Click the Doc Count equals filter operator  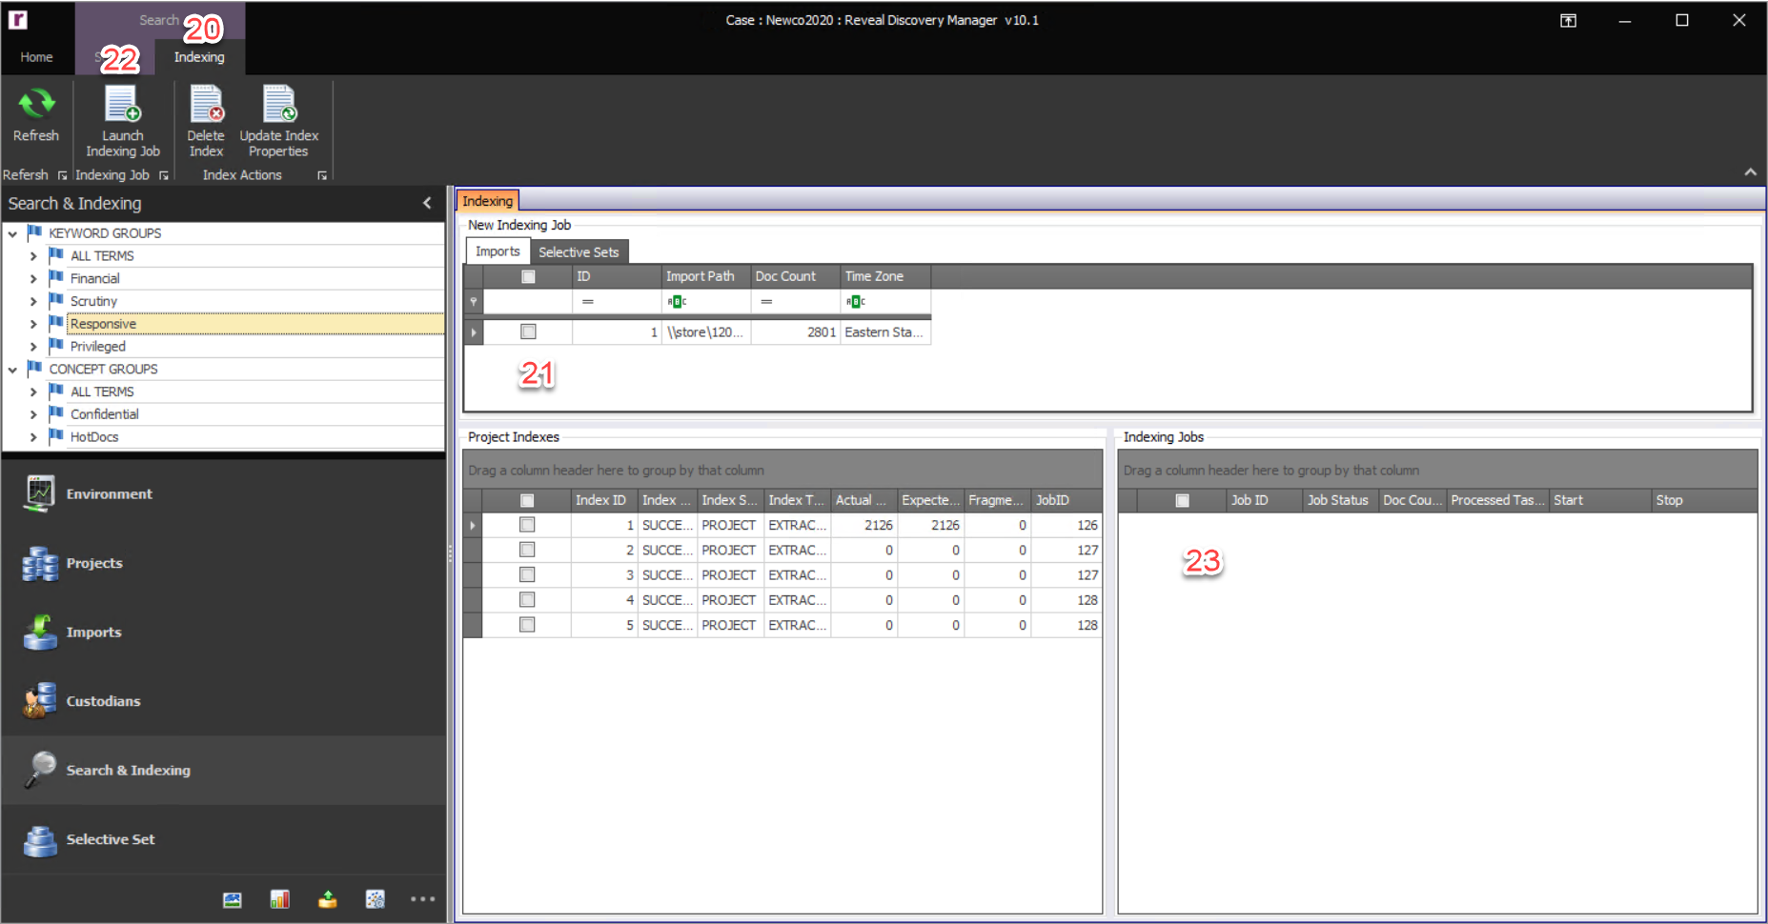pyautogui.click(x=766, y=302)
